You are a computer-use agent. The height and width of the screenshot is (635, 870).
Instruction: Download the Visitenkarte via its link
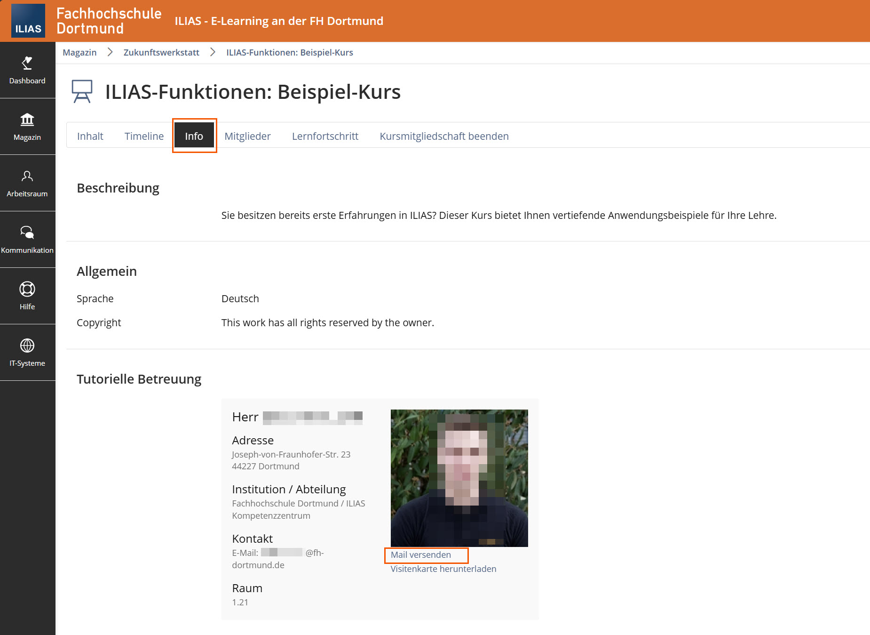tap(443, 569)
